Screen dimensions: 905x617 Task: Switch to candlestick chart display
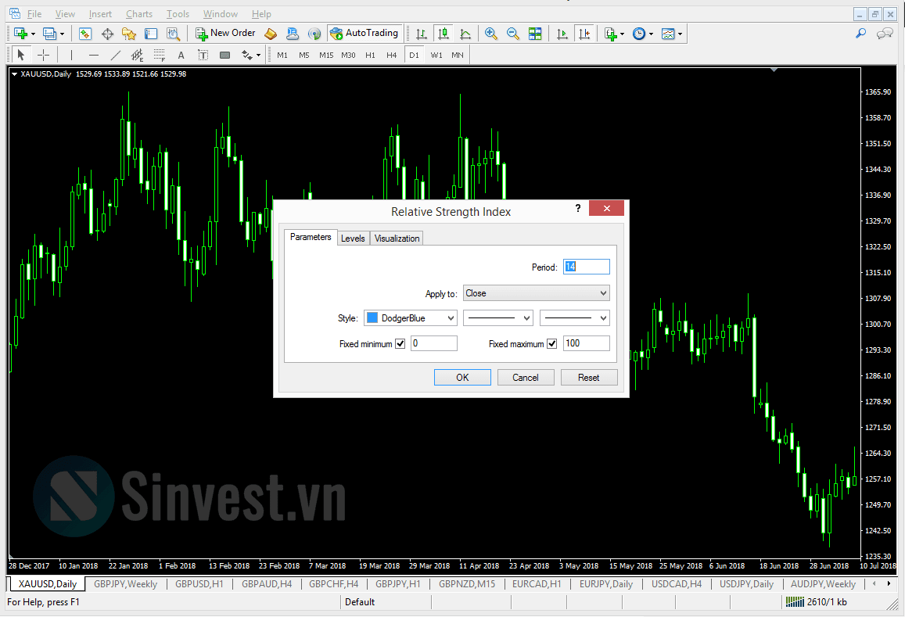[x=444, y=34]
